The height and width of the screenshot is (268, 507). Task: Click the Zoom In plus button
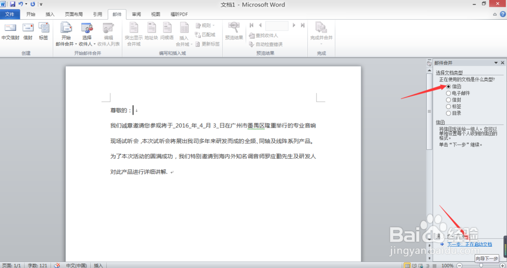pos(502,265)
